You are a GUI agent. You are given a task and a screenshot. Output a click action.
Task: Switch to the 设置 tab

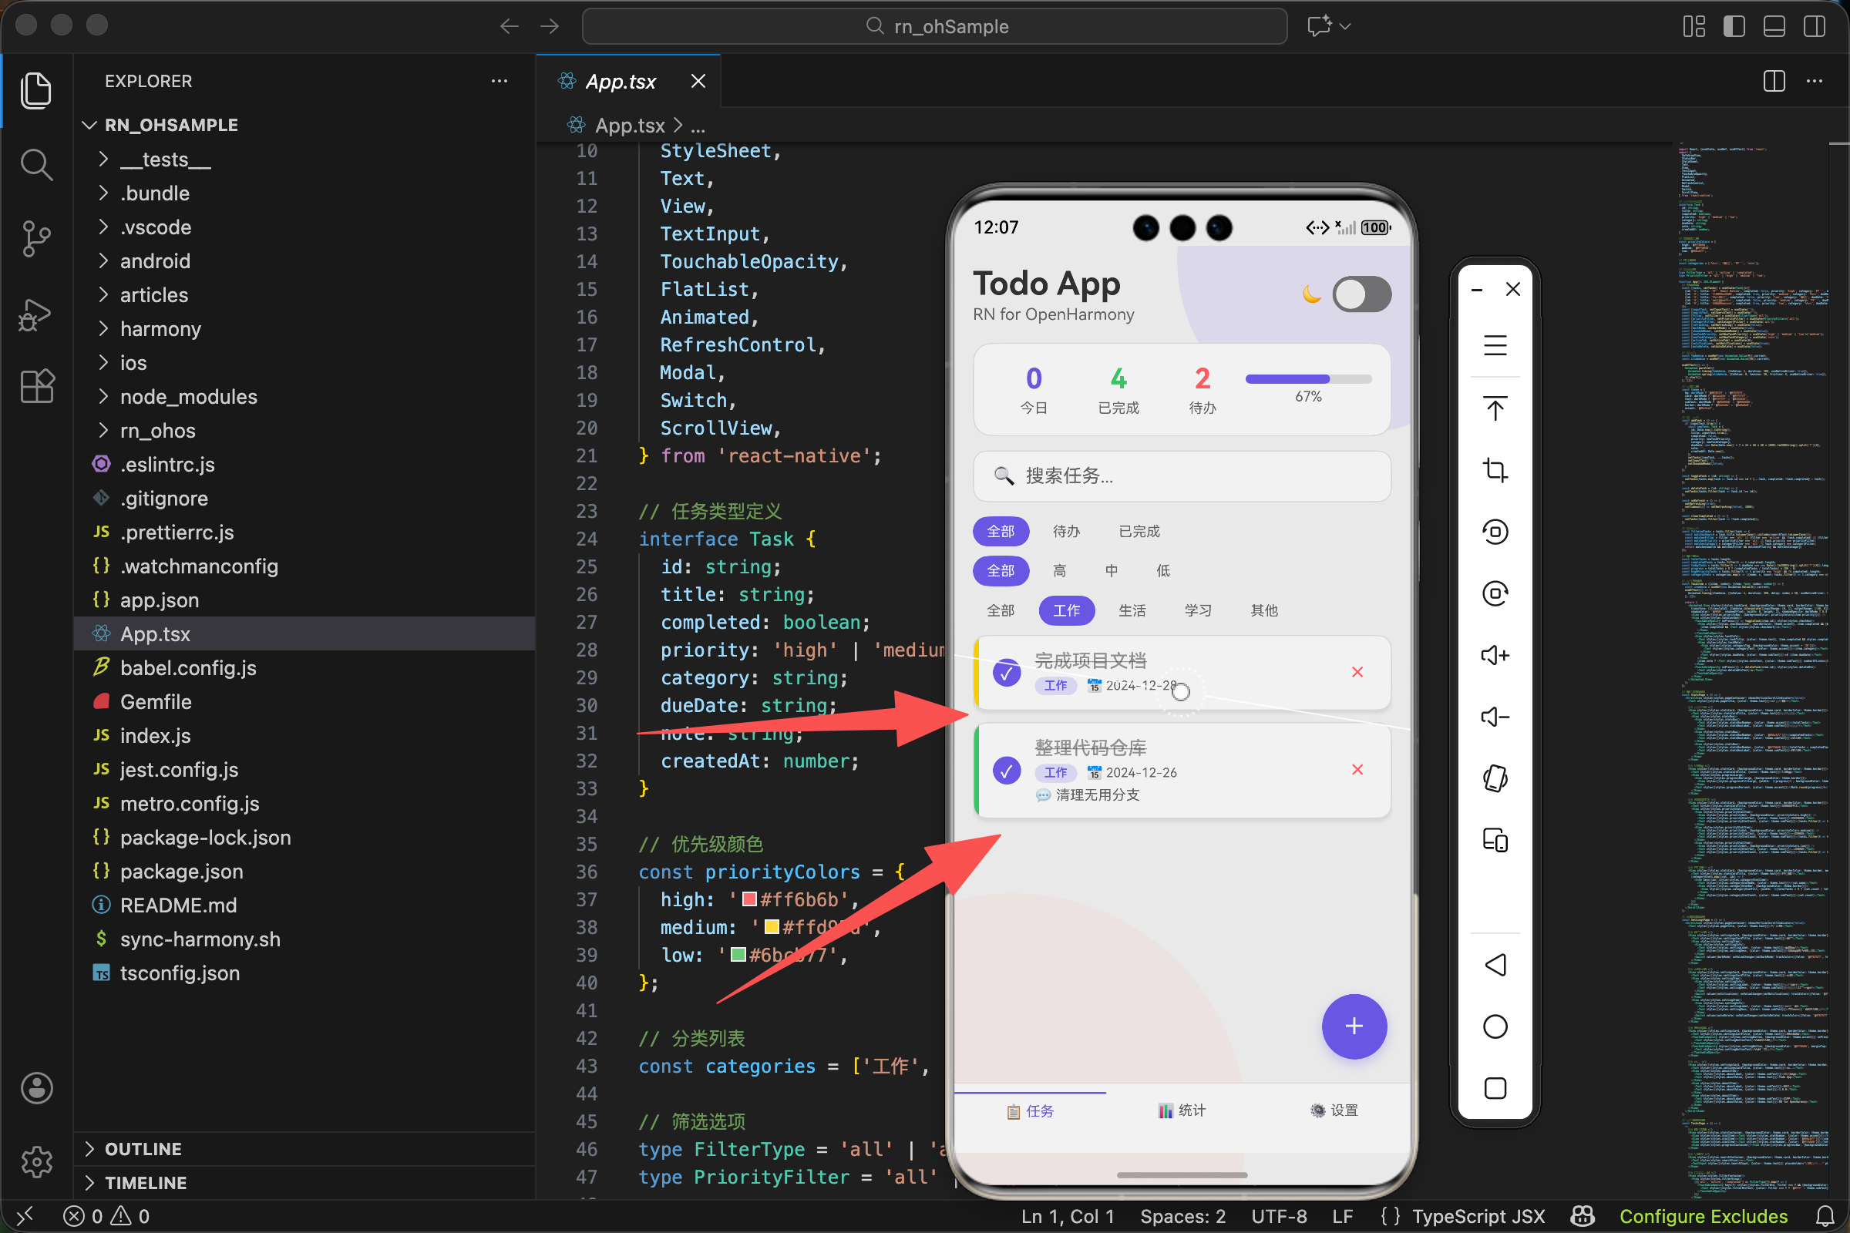[1334, 1110]
